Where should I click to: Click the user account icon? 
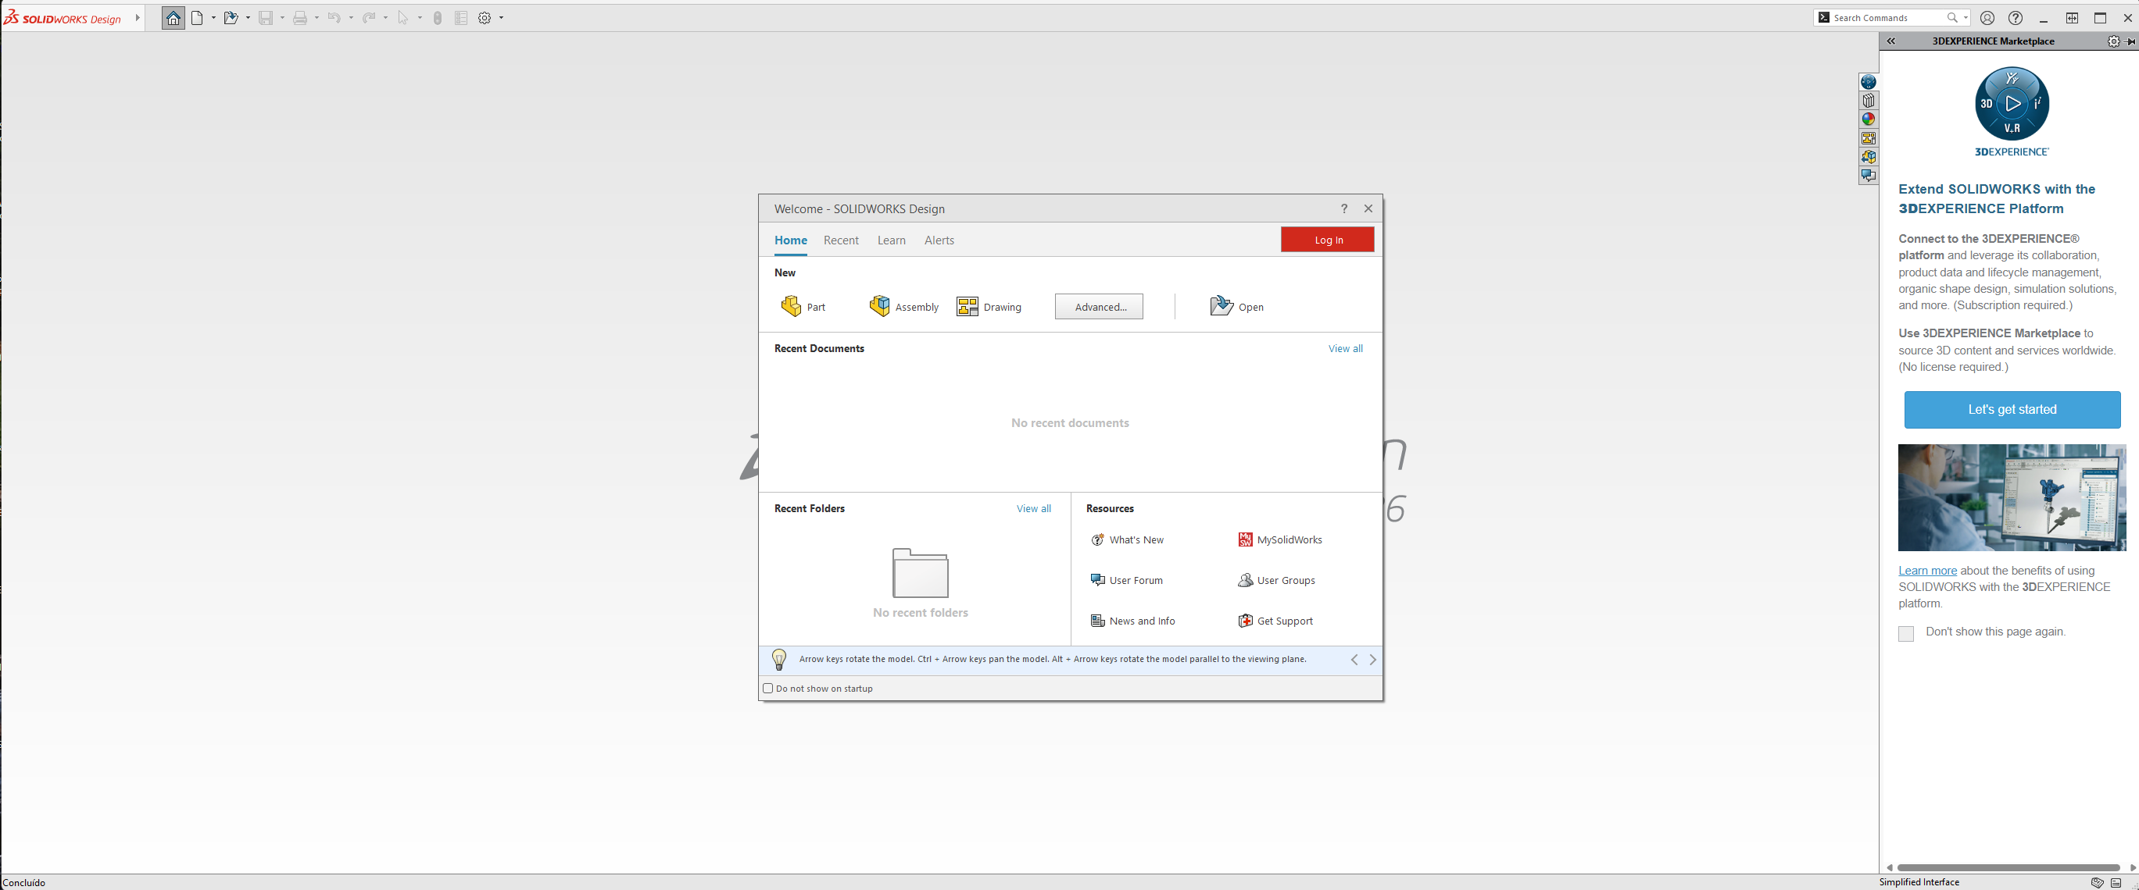tap(1987, 17)
